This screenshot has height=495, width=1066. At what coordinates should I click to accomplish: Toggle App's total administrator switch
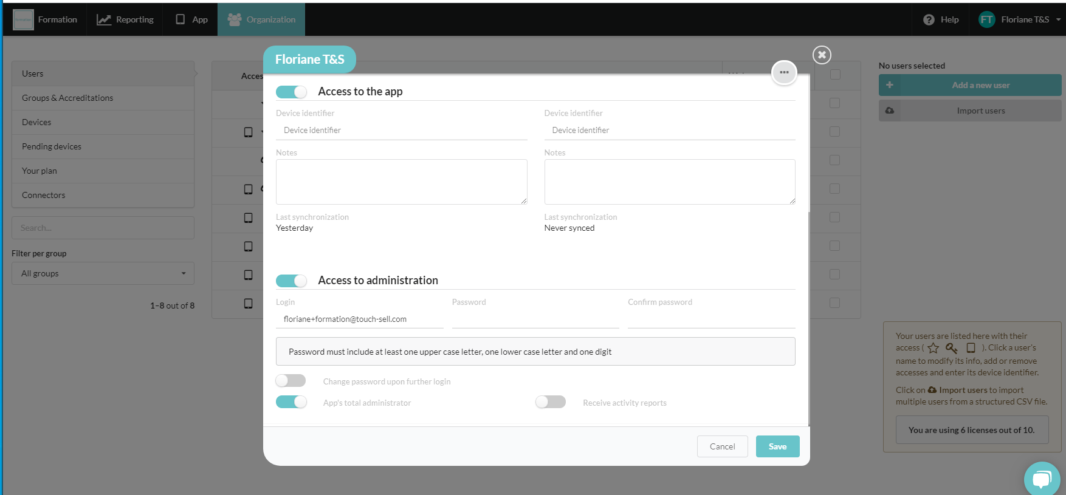(x=291, y=402)
